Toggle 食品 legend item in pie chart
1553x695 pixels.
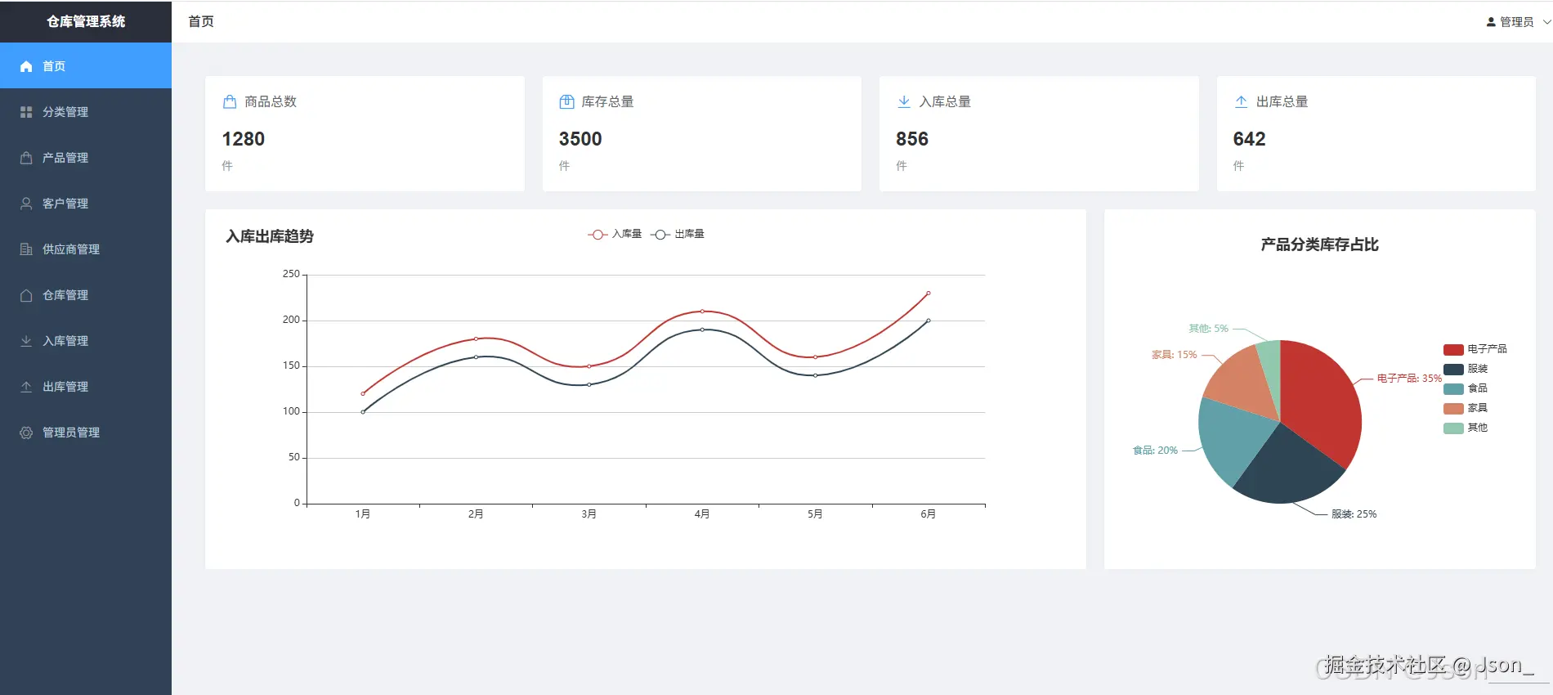[1466, 388]
